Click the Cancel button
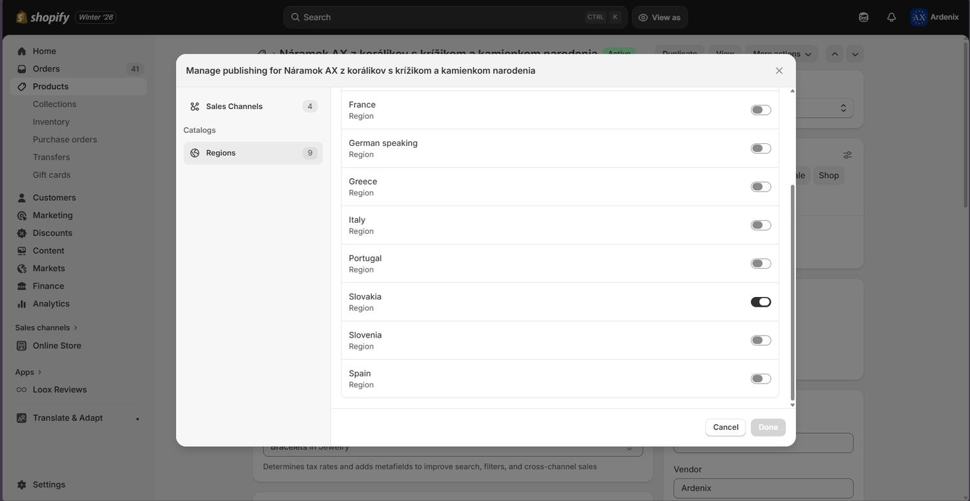 (x=726, y=427)
